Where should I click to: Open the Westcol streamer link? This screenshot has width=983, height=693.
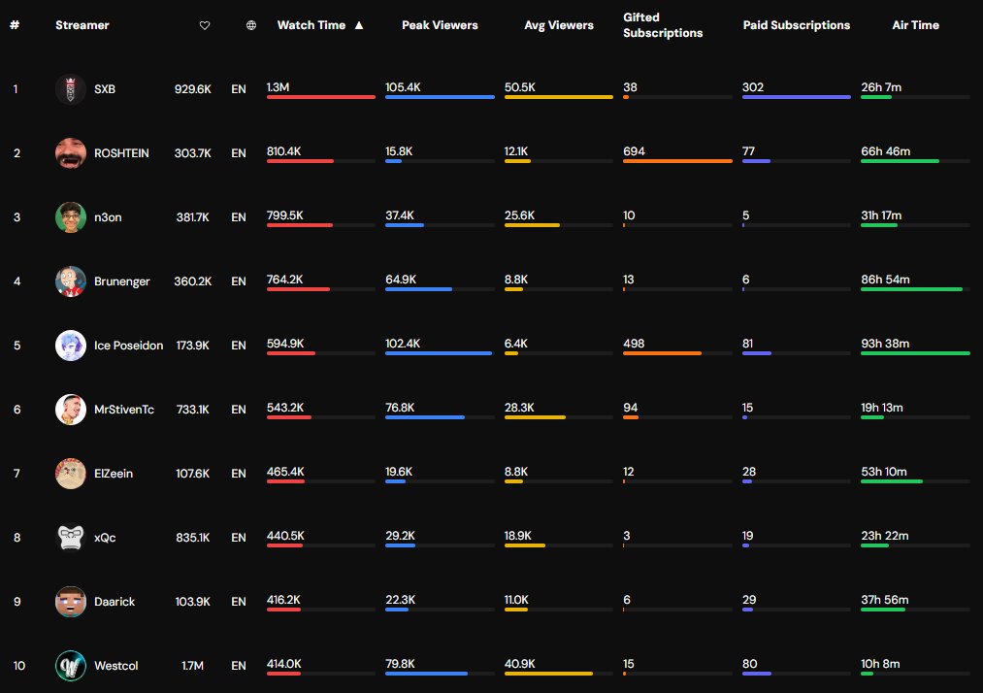pos(116,666)
